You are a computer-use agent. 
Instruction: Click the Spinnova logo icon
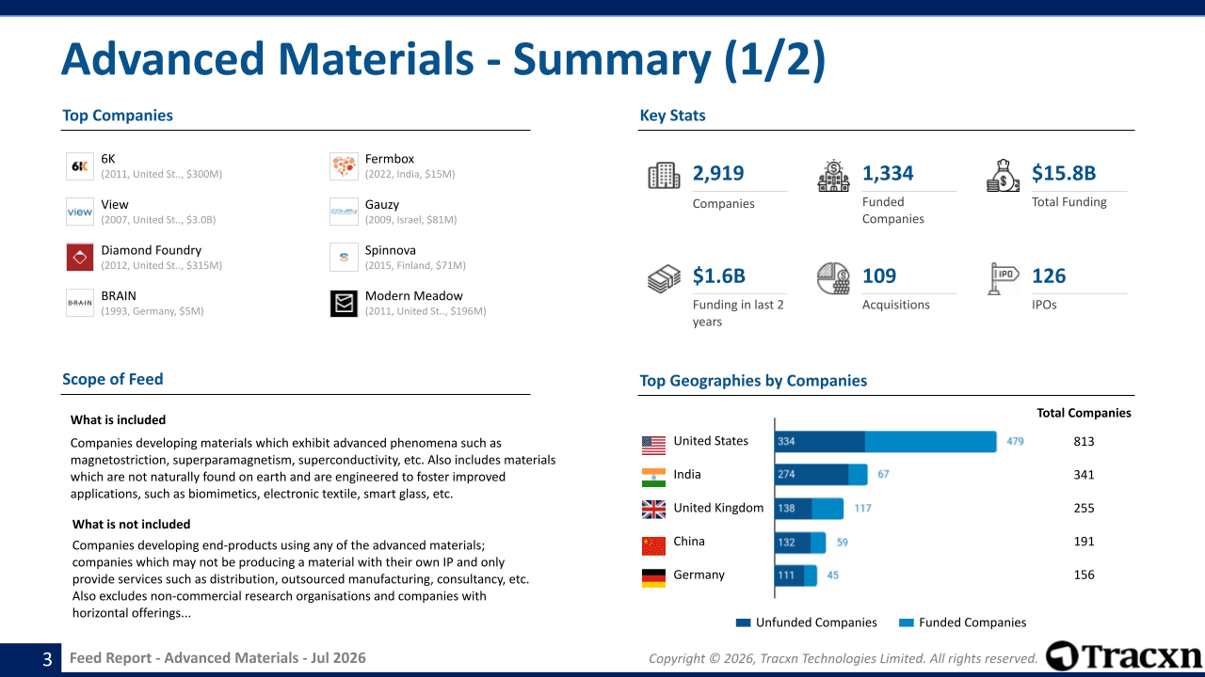coord(344,257)
